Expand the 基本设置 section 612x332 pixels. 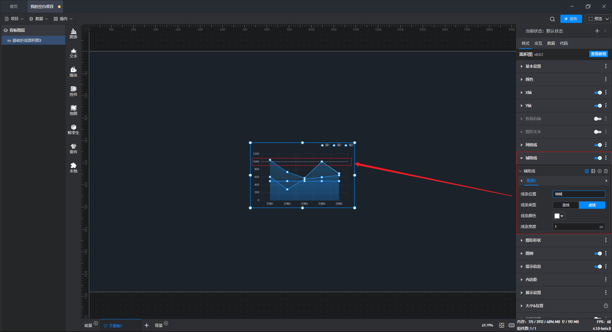521,66
